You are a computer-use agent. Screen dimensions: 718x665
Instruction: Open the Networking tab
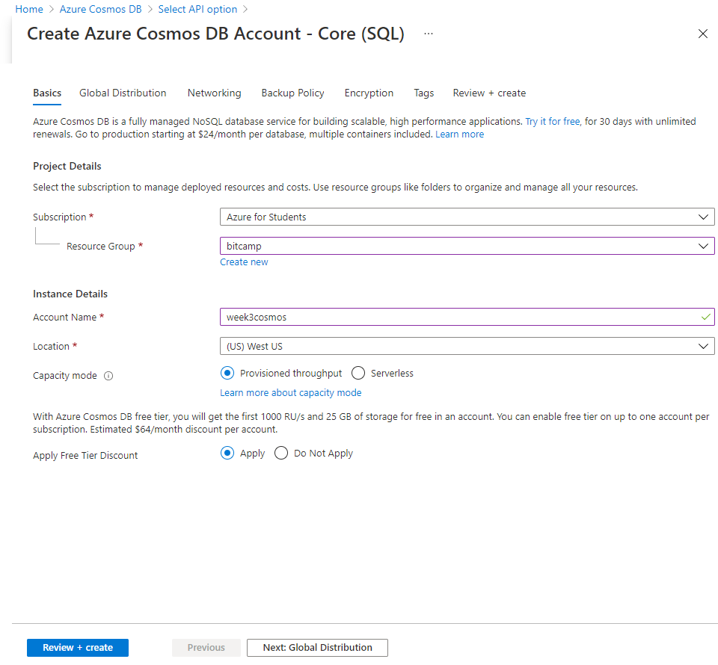[x=215, y=93]
